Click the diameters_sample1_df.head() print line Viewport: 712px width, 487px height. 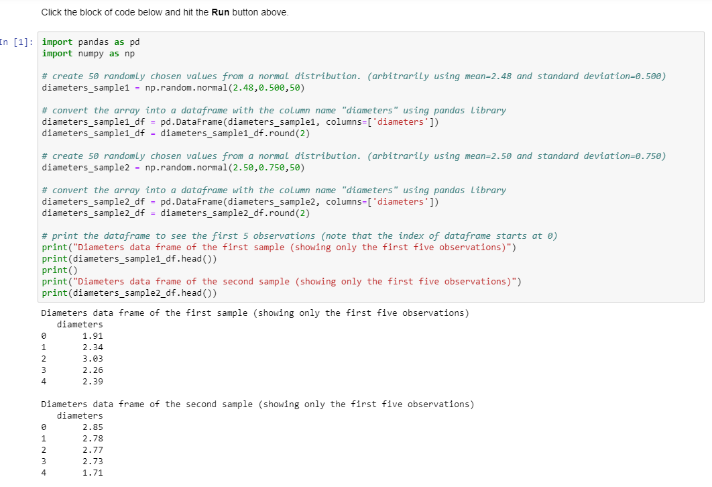pos(134,258)
